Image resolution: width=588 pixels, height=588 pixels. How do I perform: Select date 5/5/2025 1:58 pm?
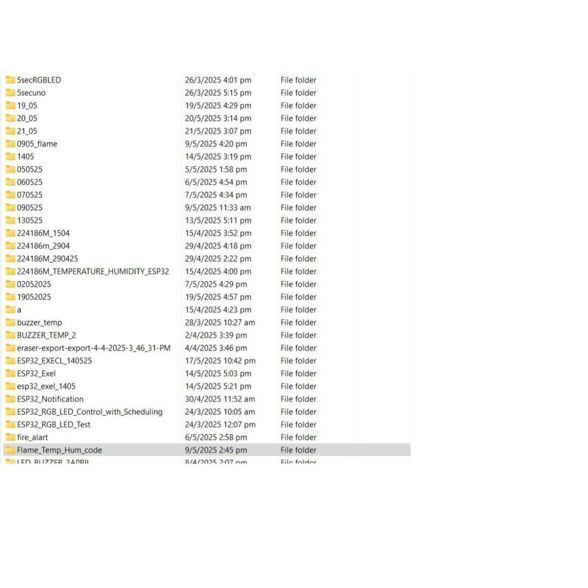[216, 169]
